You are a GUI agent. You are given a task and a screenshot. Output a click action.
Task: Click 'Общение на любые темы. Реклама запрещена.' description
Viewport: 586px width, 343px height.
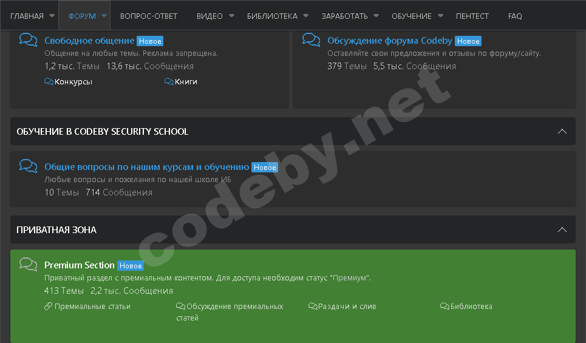[131, 53]
